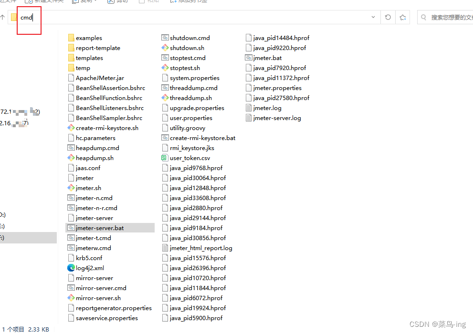The height and width of the screenshot is (333, 473).
Task: Click the shutdown.sh script icon
Action: point(165,48)
